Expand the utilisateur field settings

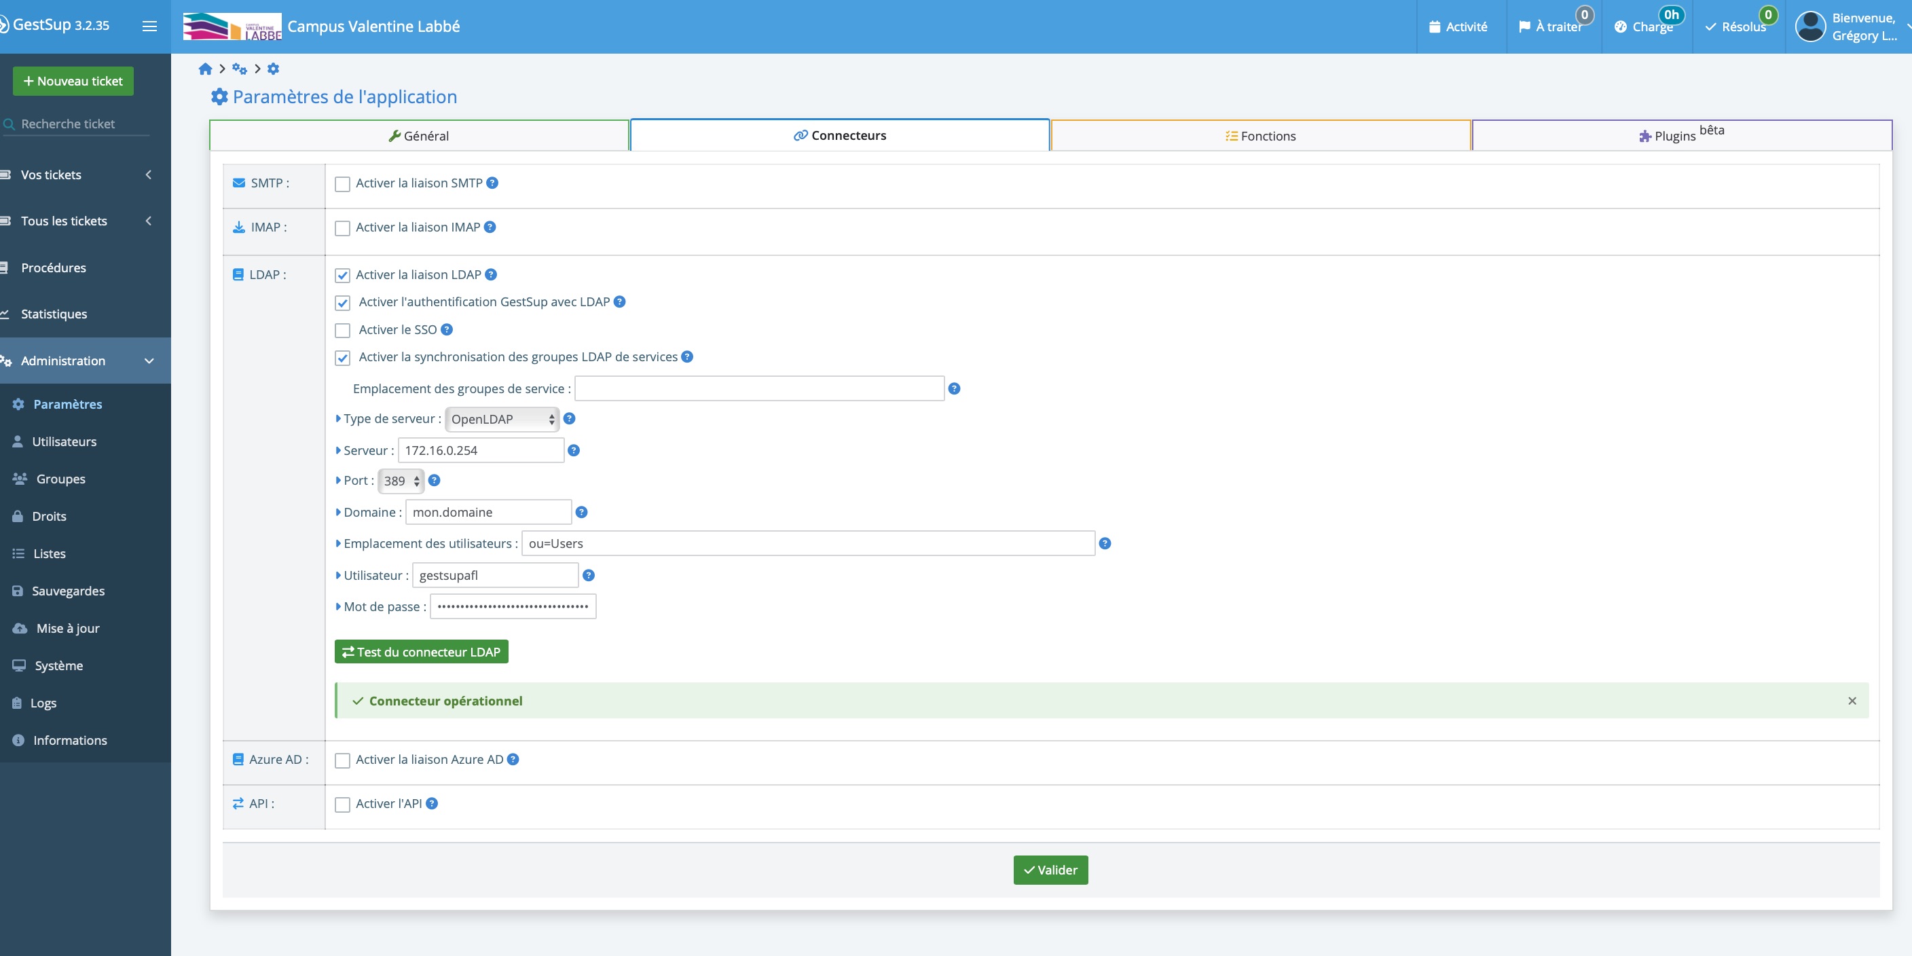(x=337, y=574)
